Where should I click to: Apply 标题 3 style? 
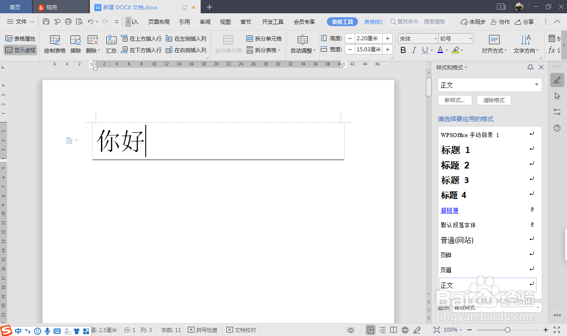tap(487, 180)
